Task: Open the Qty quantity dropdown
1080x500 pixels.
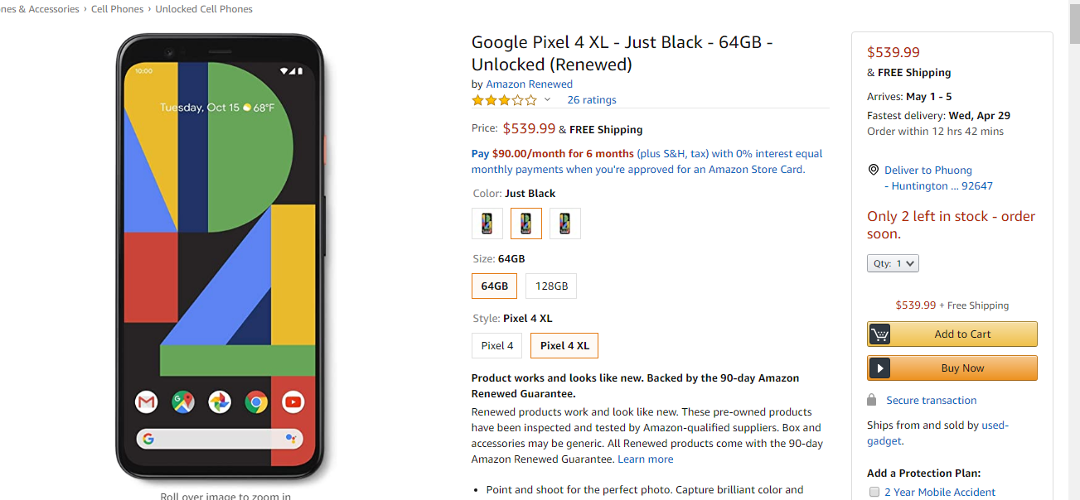Action: coord(893,264)
